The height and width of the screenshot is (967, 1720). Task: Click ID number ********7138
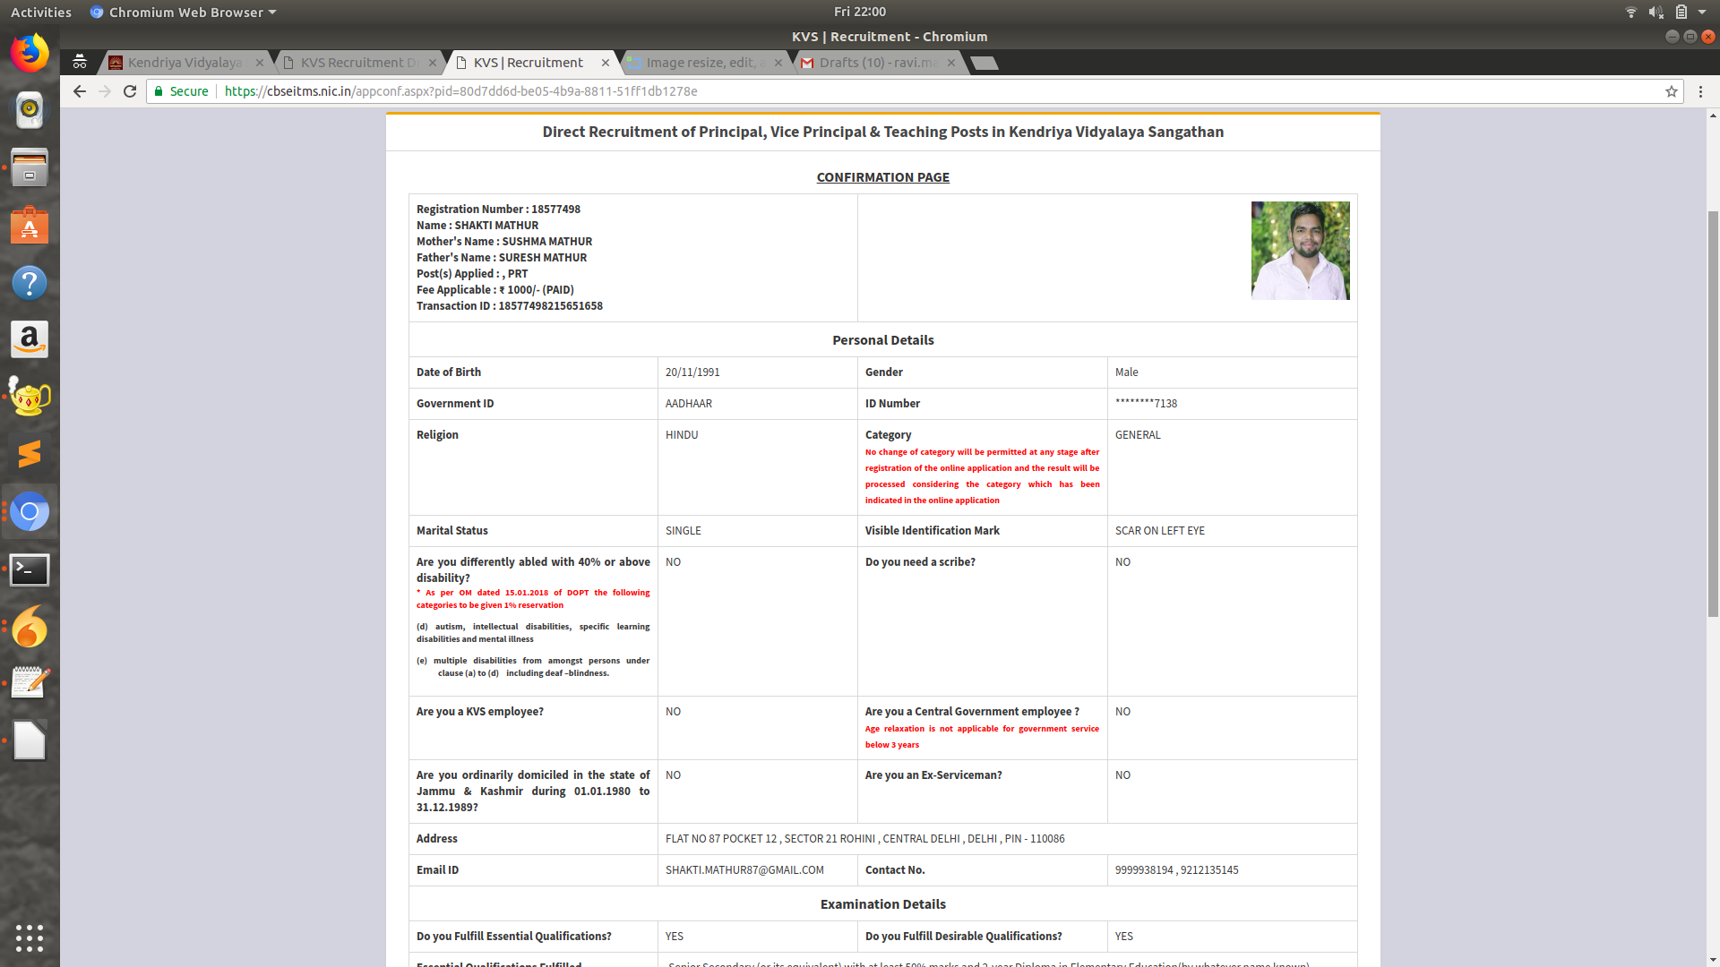[1146, 404]
